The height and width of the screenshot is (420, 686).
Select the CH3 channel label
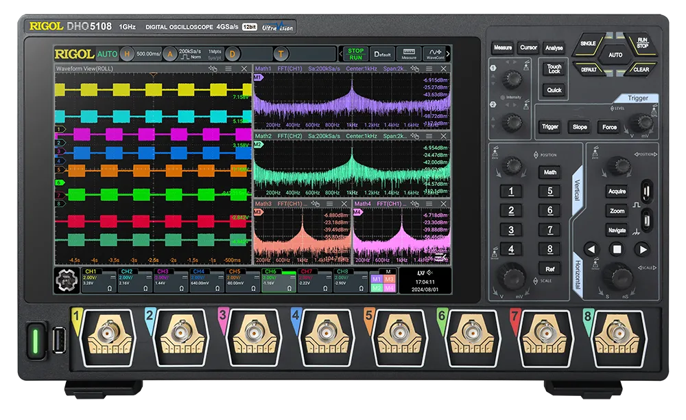[163, 272]
